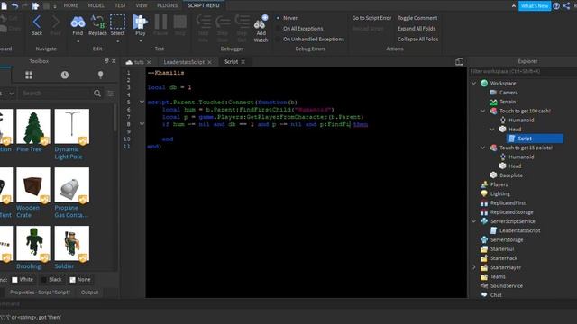Screen dimensions: 577x324
Task: Open the PLUGINS ribbon tab
Action: click(167, 5)
